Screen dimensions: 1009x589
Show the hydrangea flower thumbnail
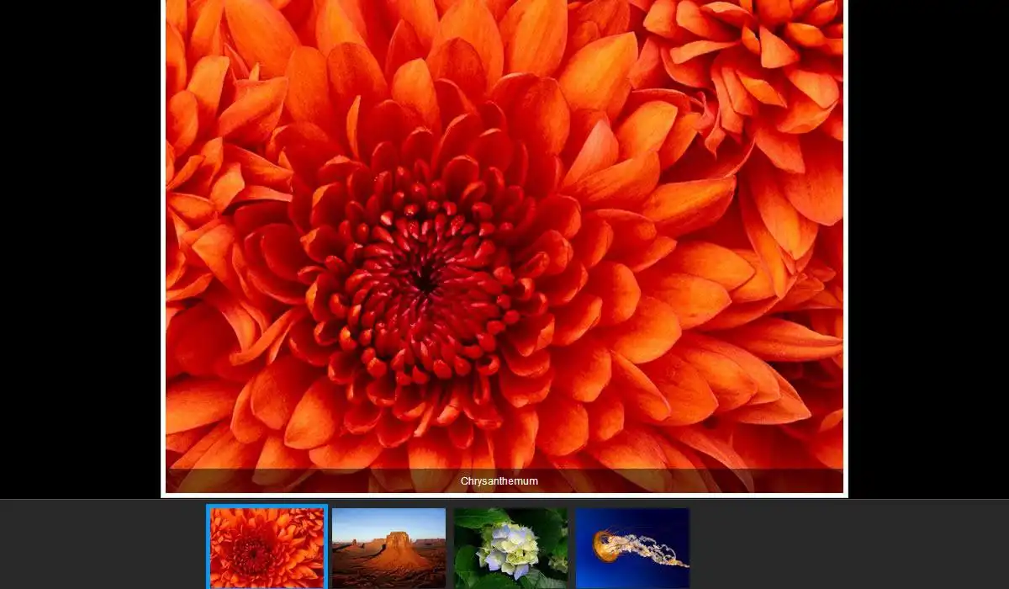click(x=510, y=548)
